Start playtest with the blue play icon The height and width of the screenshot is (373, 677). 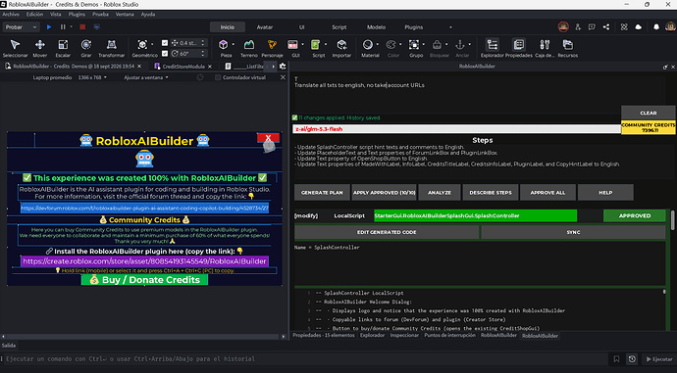[49, 27]
